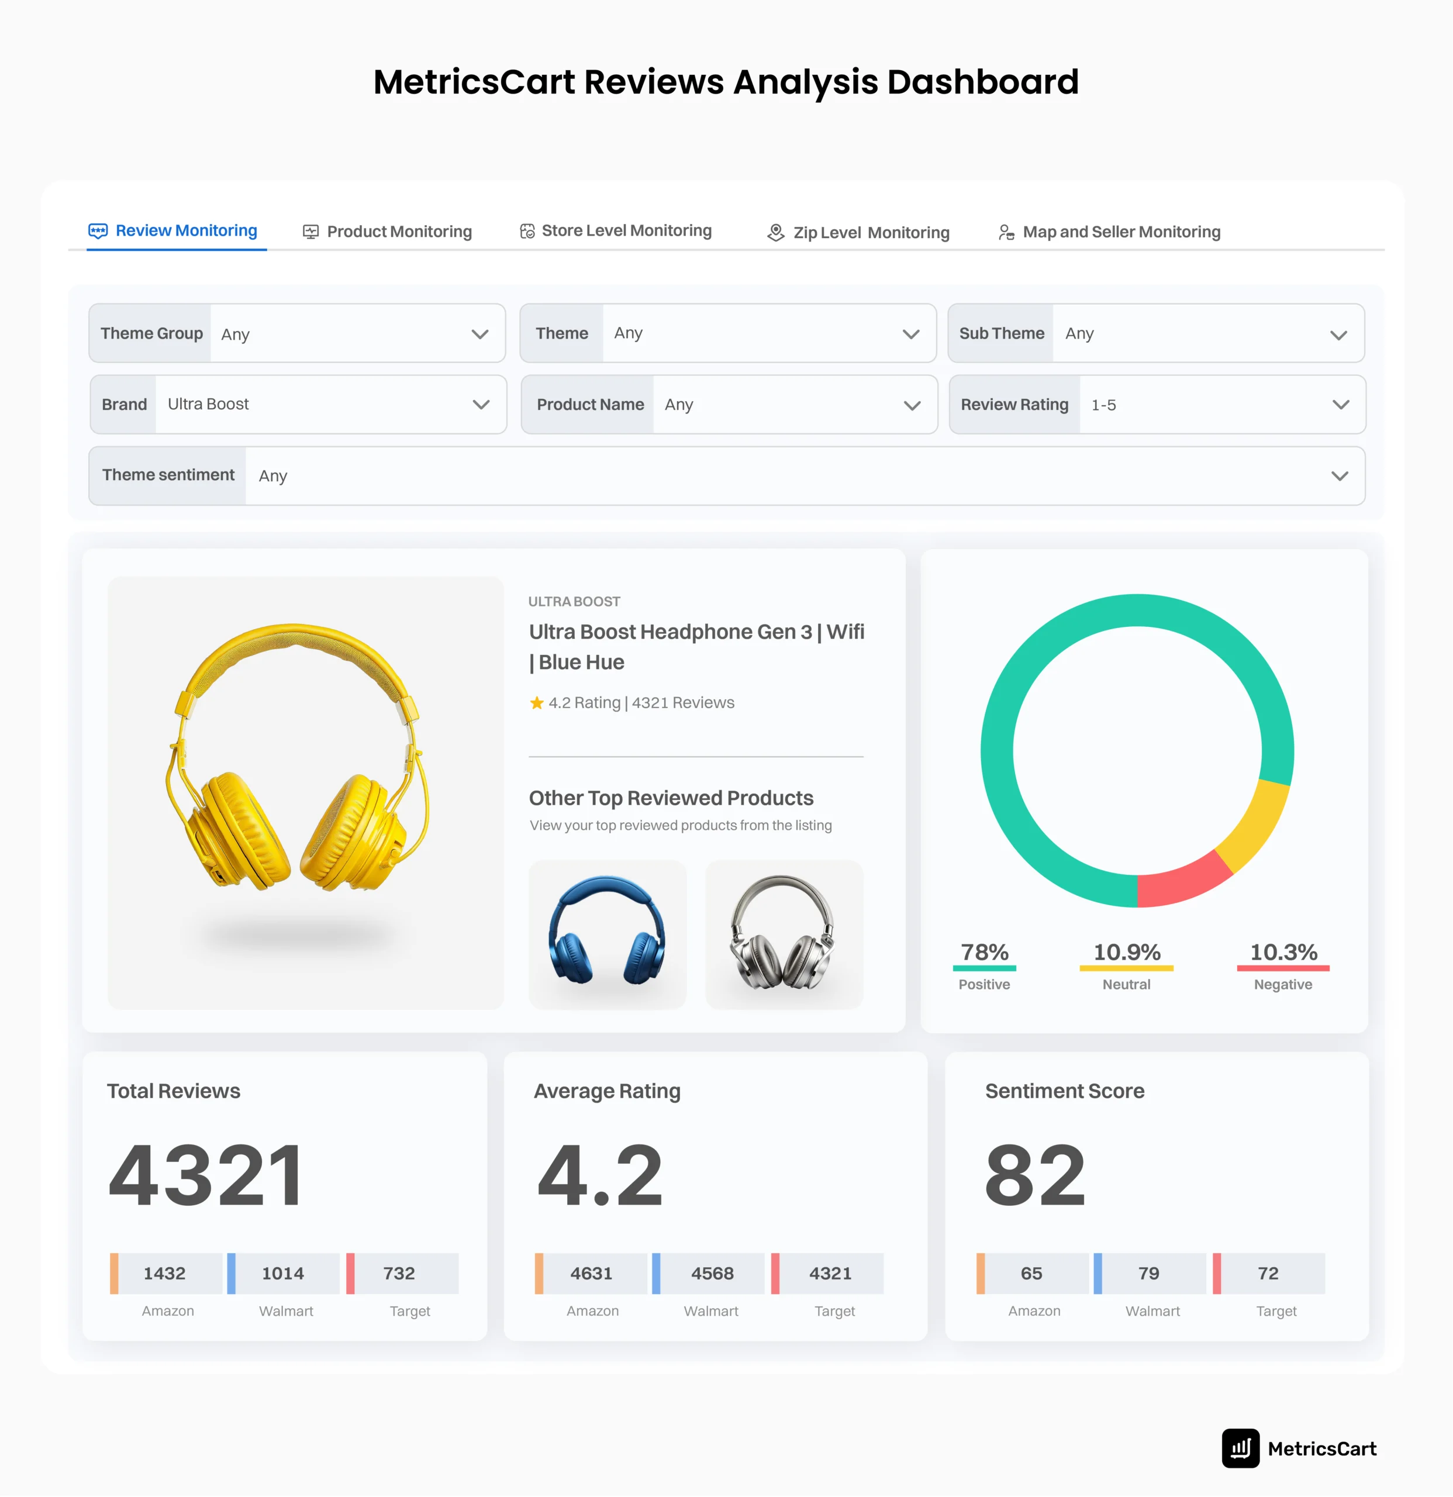1453x1497 pixels.
Task: Click the Review Monitoring tab icon
Action: click(98, 230)
